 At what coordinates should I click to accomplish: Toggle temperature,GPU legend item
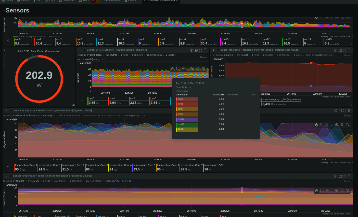tap(214, 167)
